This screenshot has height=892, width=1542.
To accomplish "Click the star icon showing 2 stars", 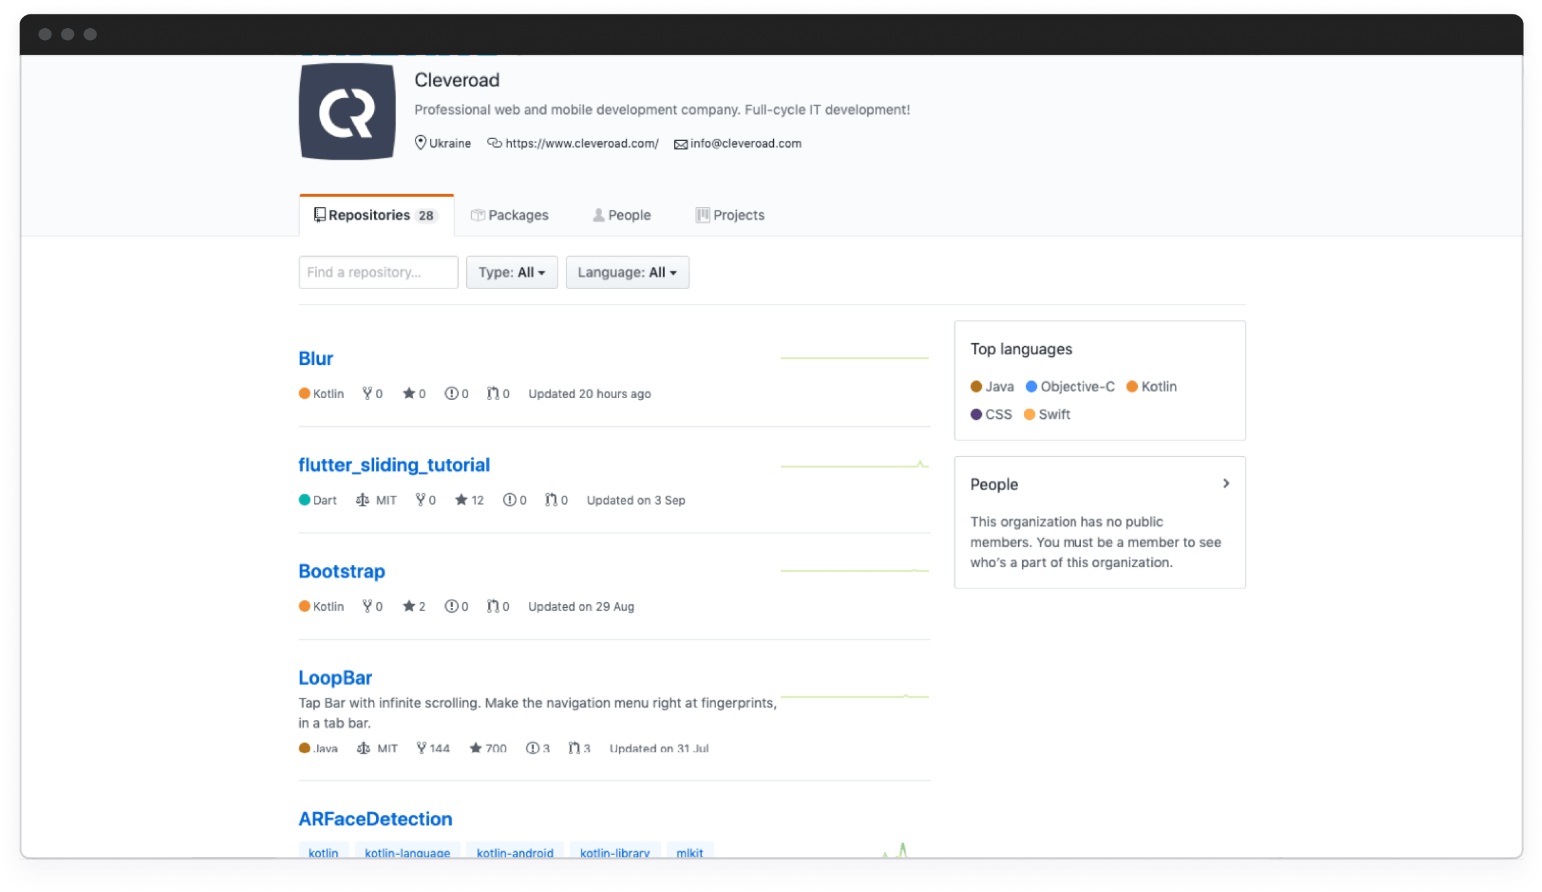I will coord(409,606).
